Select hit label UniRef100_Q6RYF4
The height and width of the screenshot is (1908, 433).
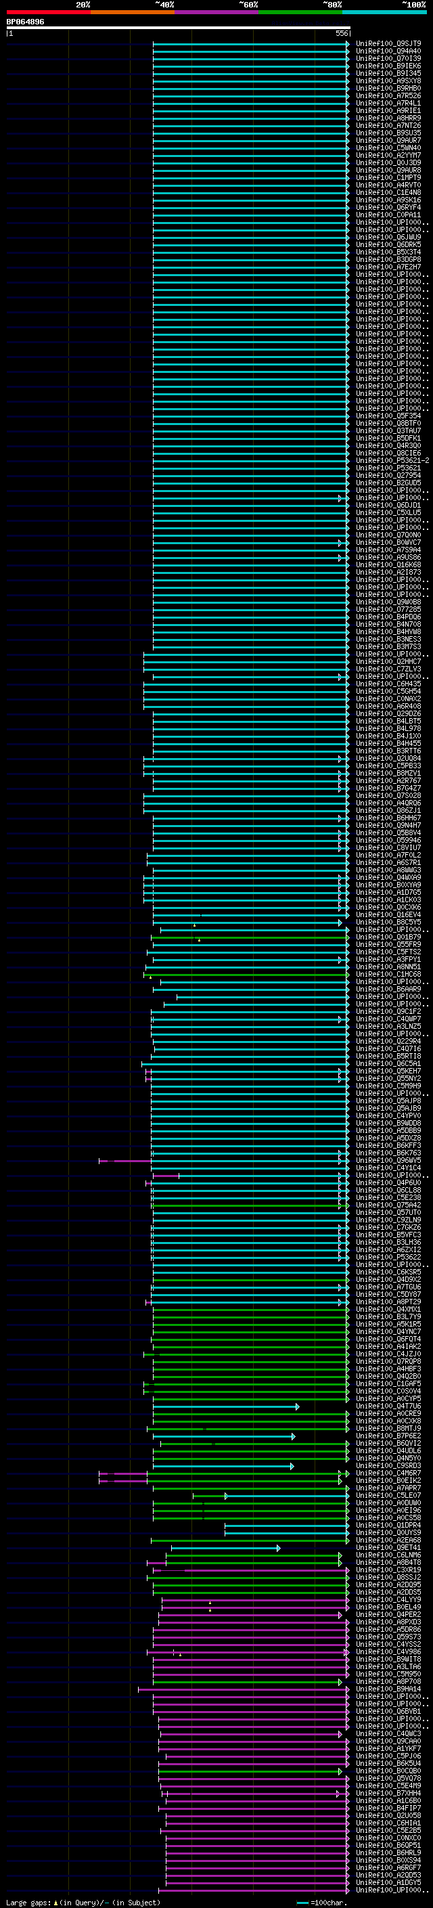(388, 207)
